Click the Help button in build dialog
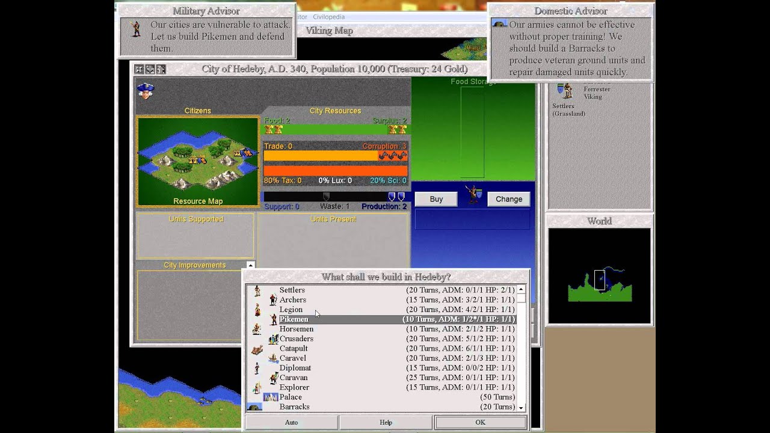Viewport: 770px width, 433px height. coord(386,422)
